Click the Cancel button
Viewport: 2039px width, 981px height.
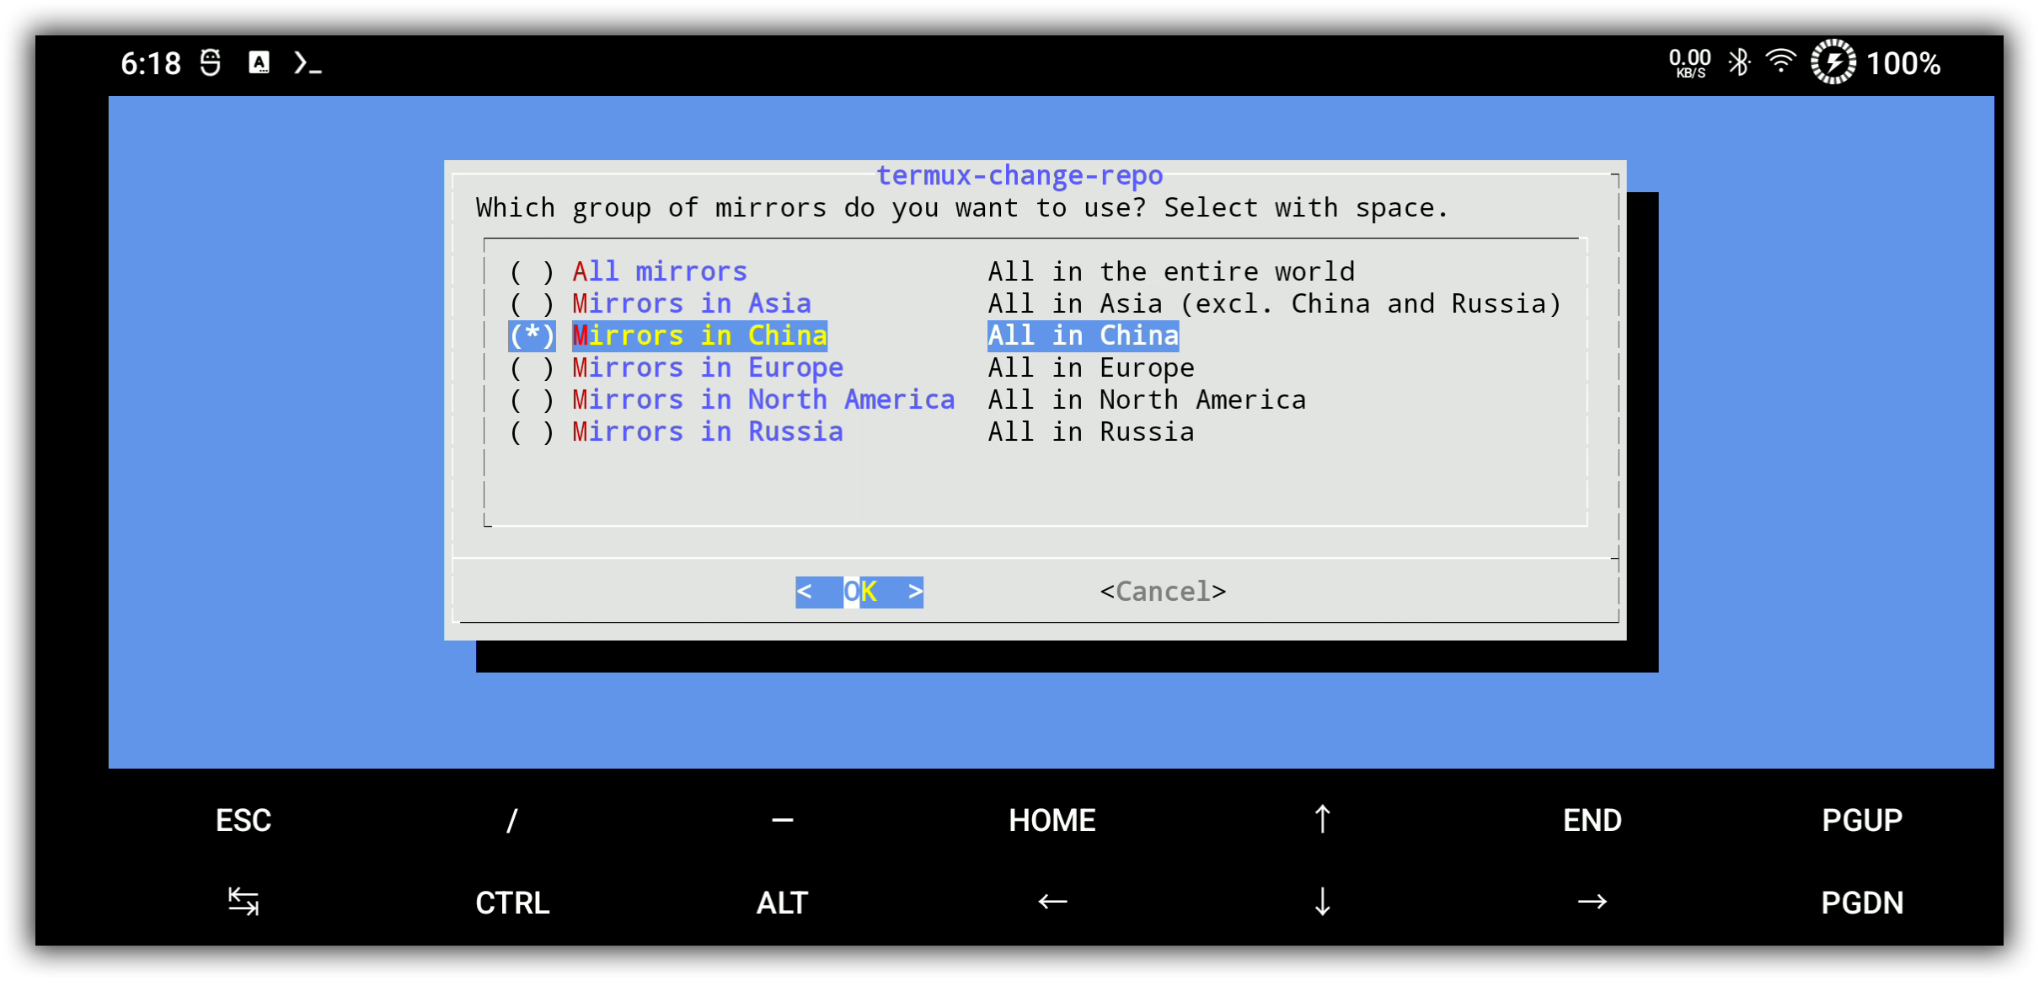coord(1163,592)
